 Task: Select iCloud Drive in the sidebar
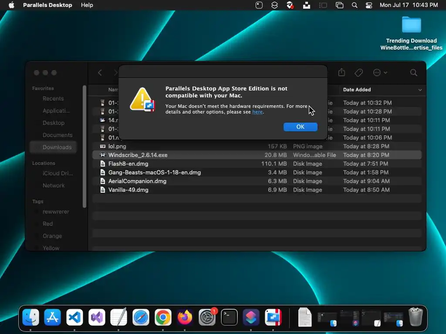point(58,173)
